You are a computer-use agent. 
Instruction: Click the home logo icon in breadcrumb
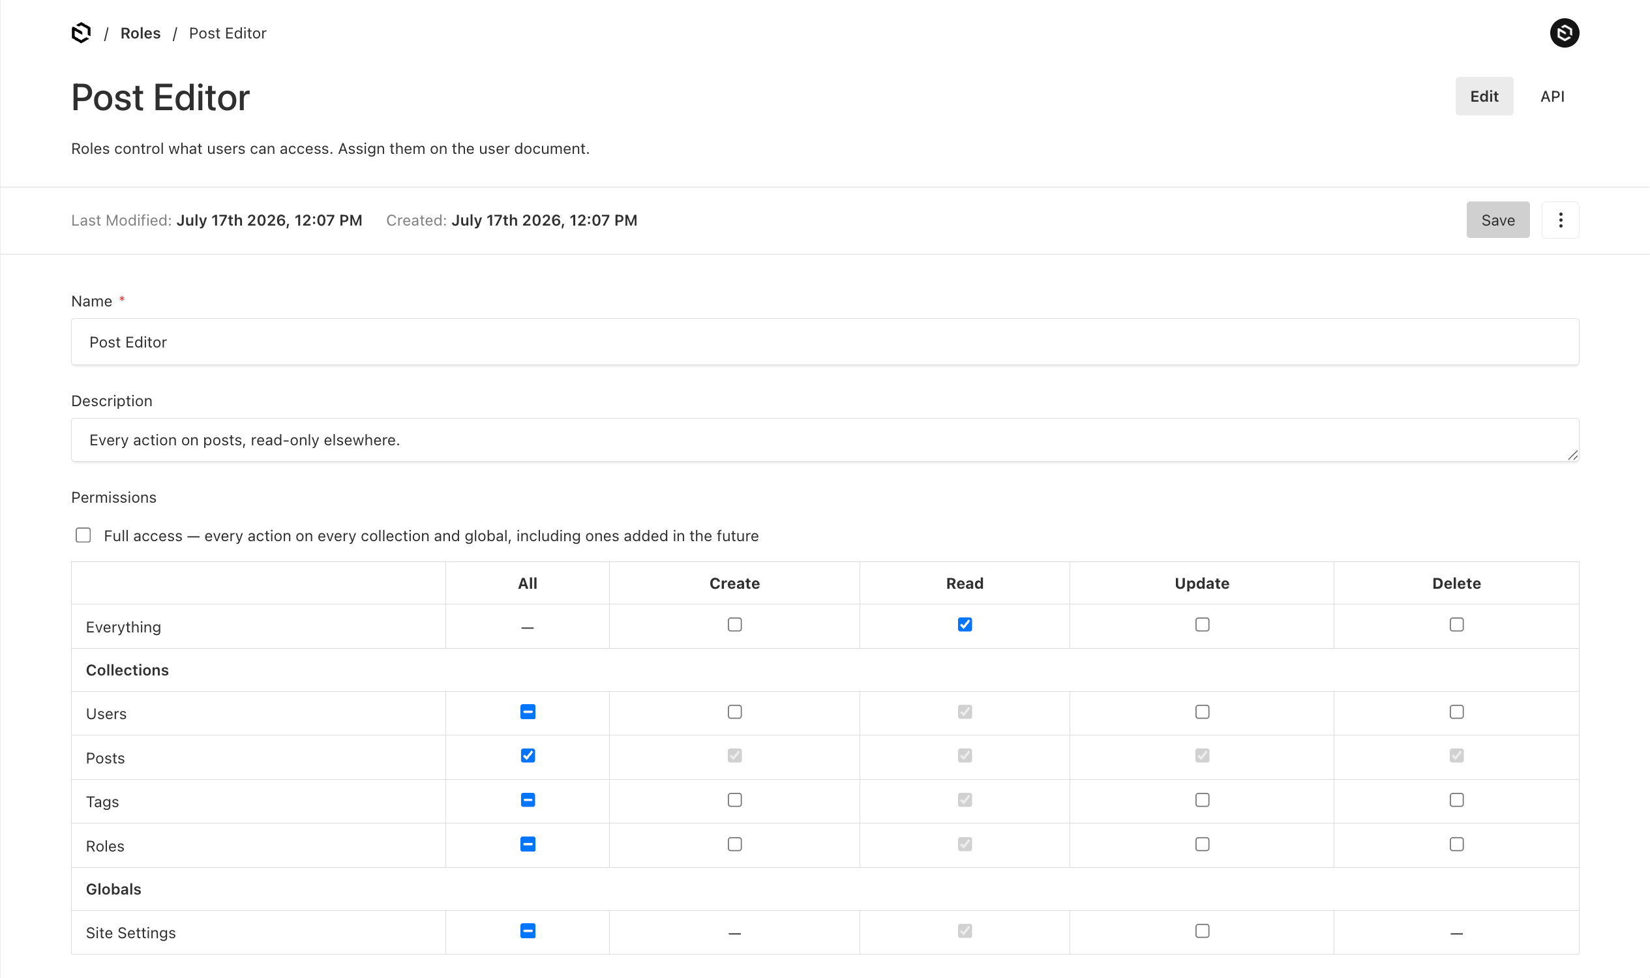(x=81, y=33)
